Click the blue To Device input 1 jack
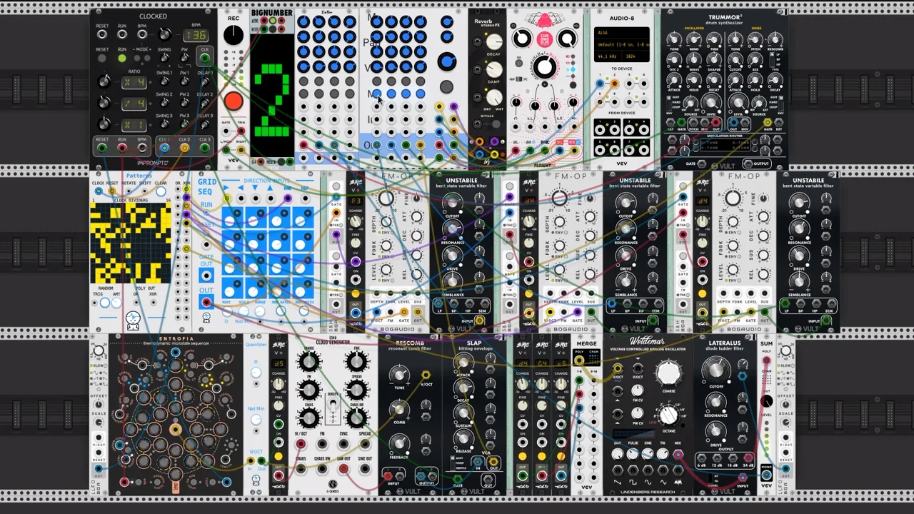The height and width of the screenshot is (514, 914). (x=600, y=84)
